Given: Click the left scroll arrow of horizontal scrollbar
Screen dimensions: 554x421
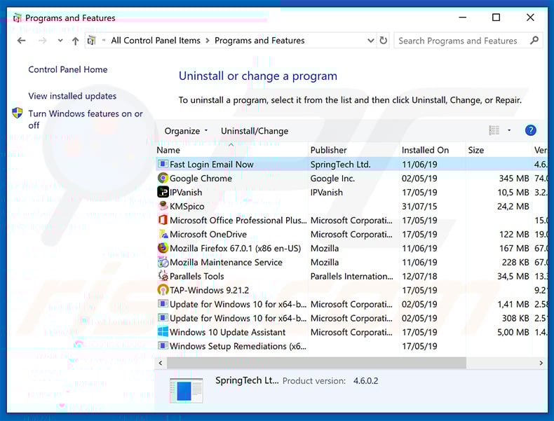Looking at the screenshot, I should (x=161, y=363).
